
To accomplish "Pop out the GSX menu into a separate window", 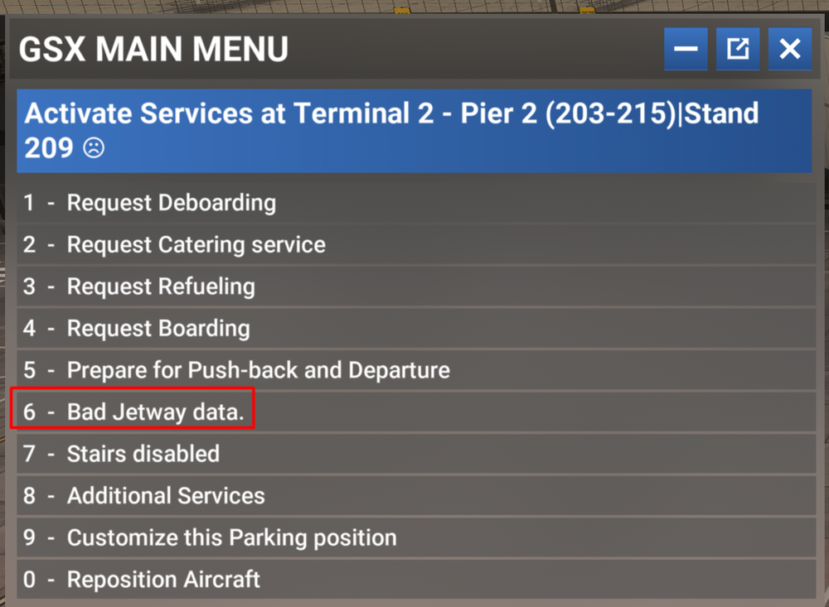I will tap(737, 50).
